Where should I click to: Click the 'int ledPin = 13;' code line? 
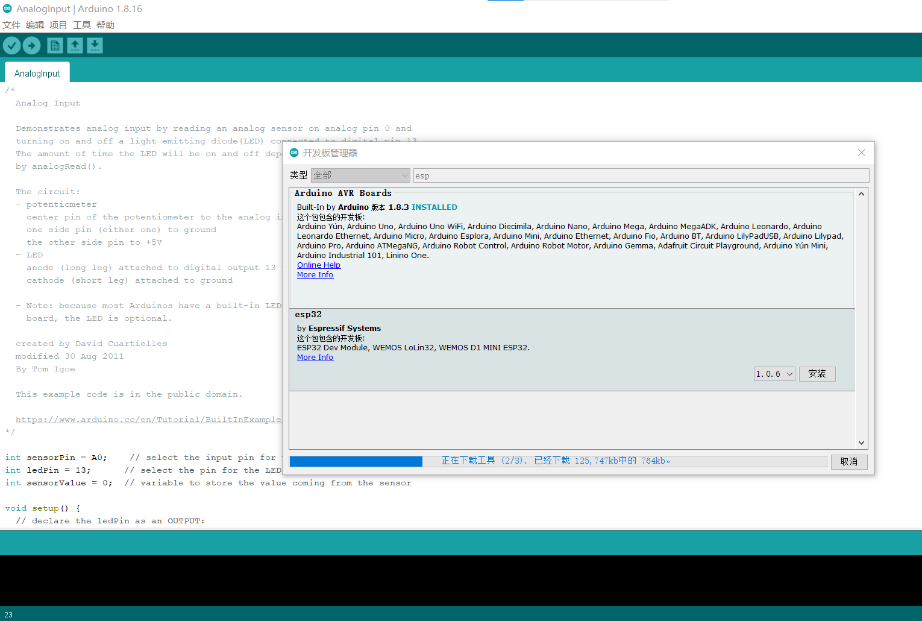(48, 470)
